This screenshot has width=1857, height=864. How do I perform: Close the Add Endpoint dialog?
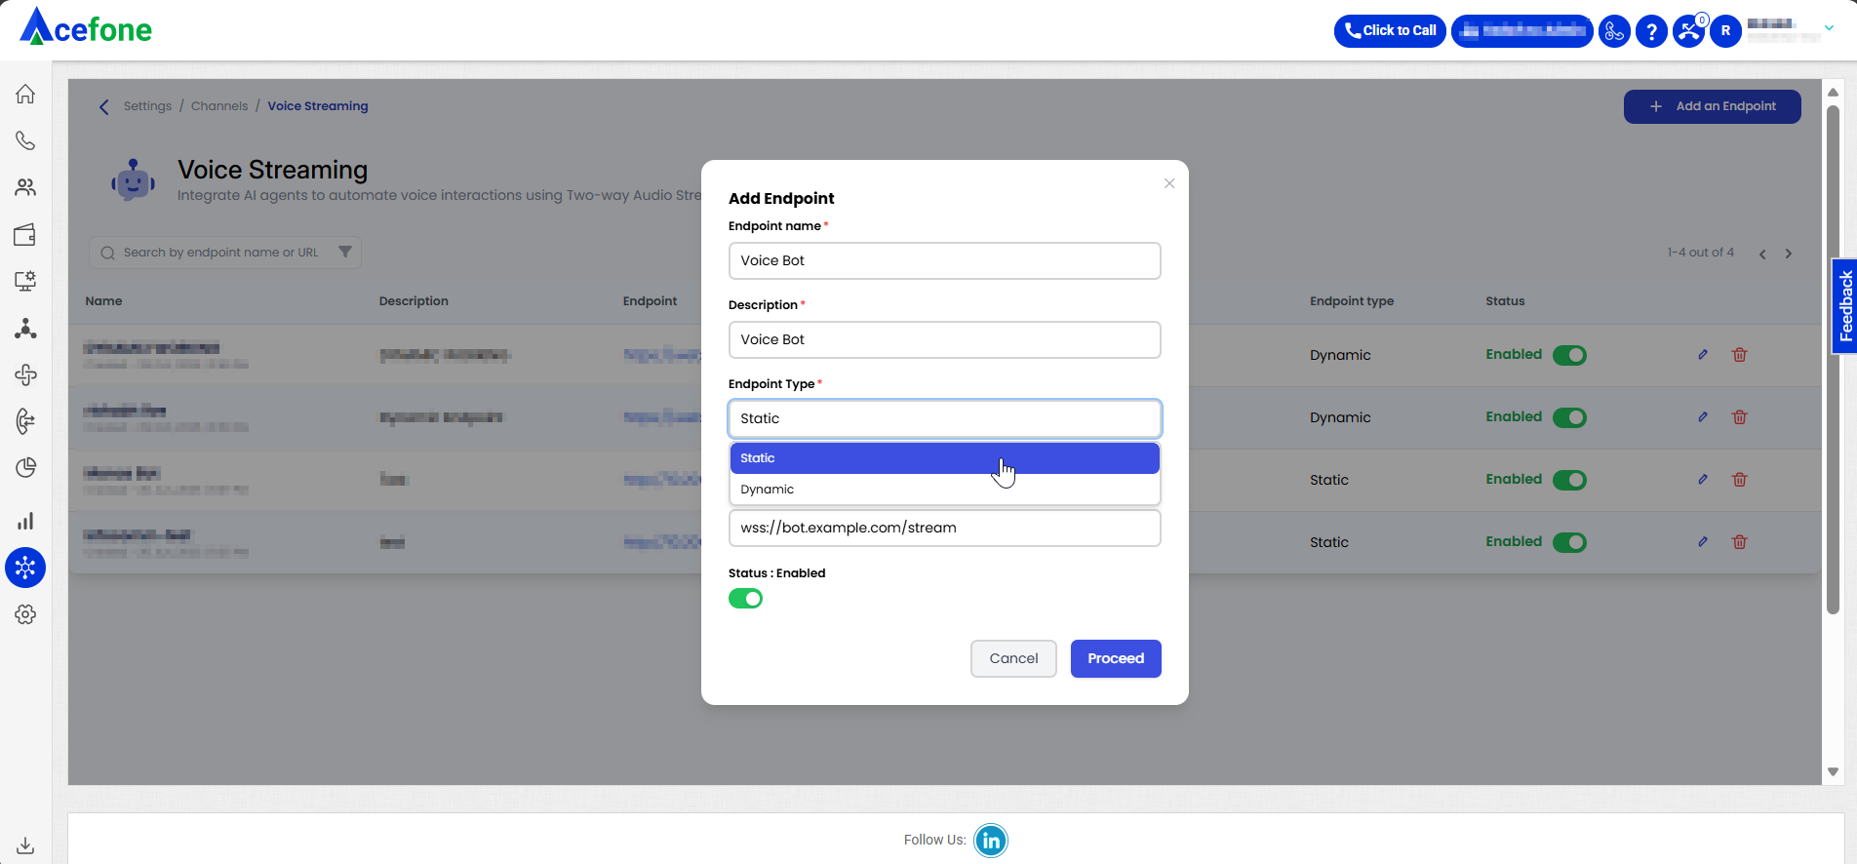[x=1169, y=183]
